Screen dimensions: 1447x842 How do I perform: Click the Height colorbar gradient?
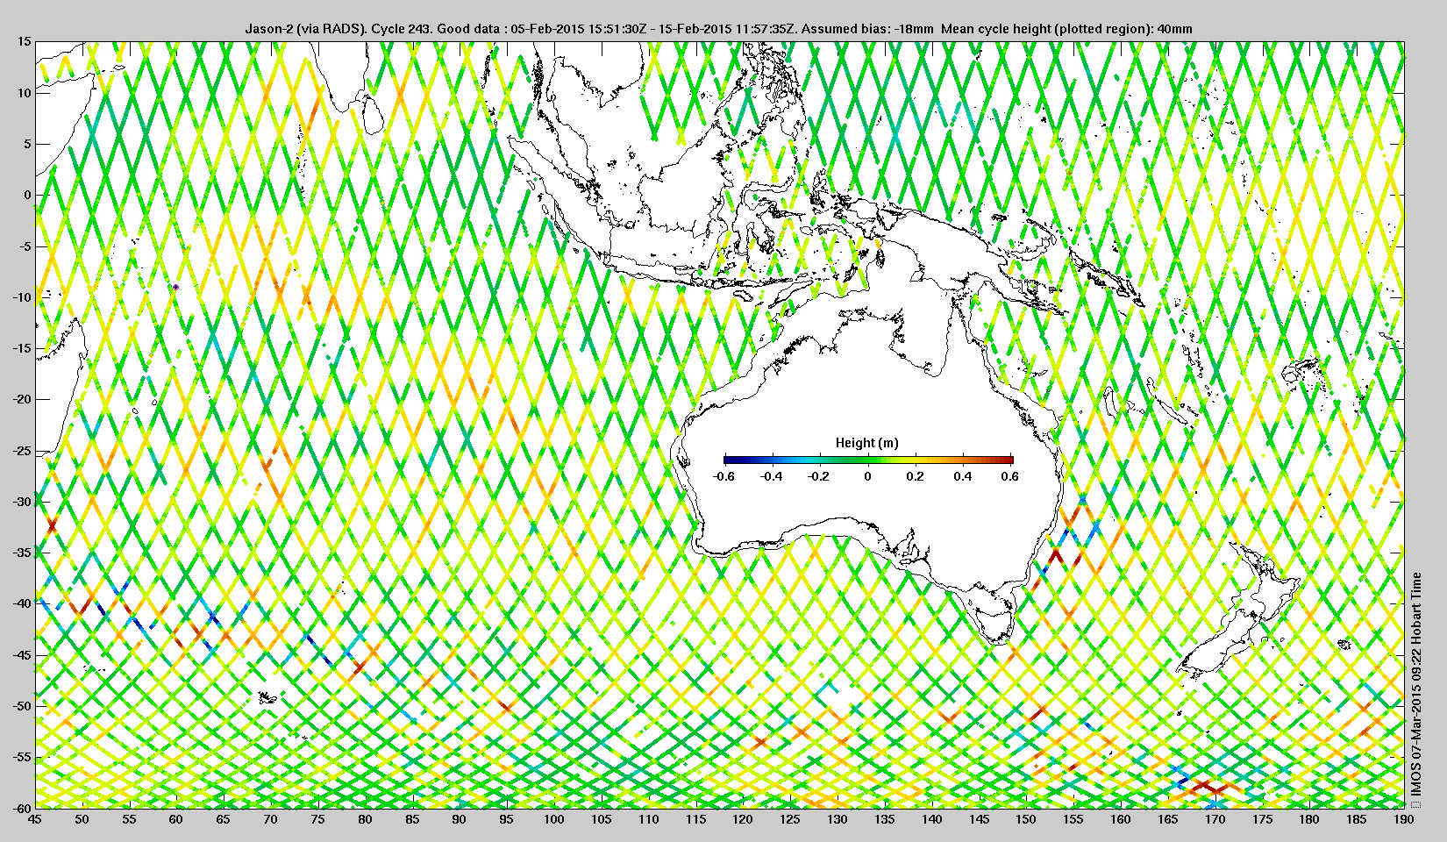[x=868, y=460]
